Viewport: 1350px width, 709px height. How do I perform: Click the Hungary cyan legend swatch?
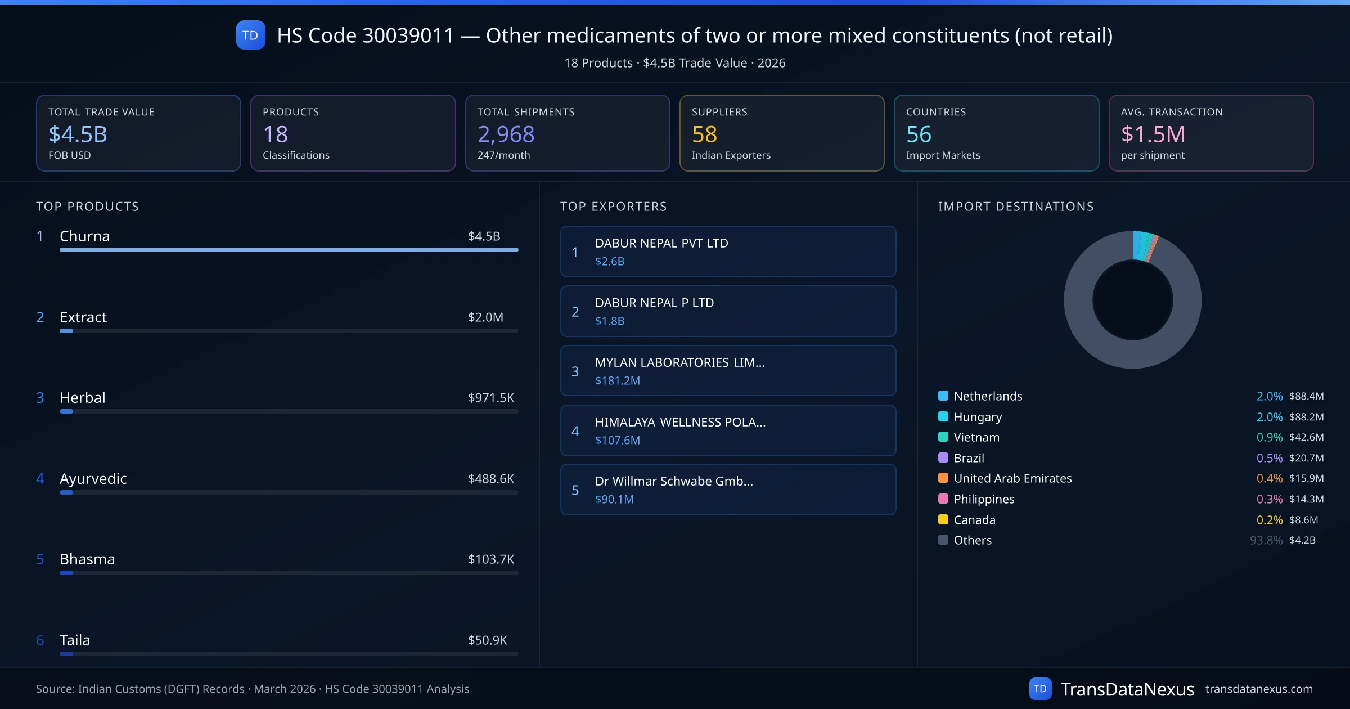click(943, 416)
